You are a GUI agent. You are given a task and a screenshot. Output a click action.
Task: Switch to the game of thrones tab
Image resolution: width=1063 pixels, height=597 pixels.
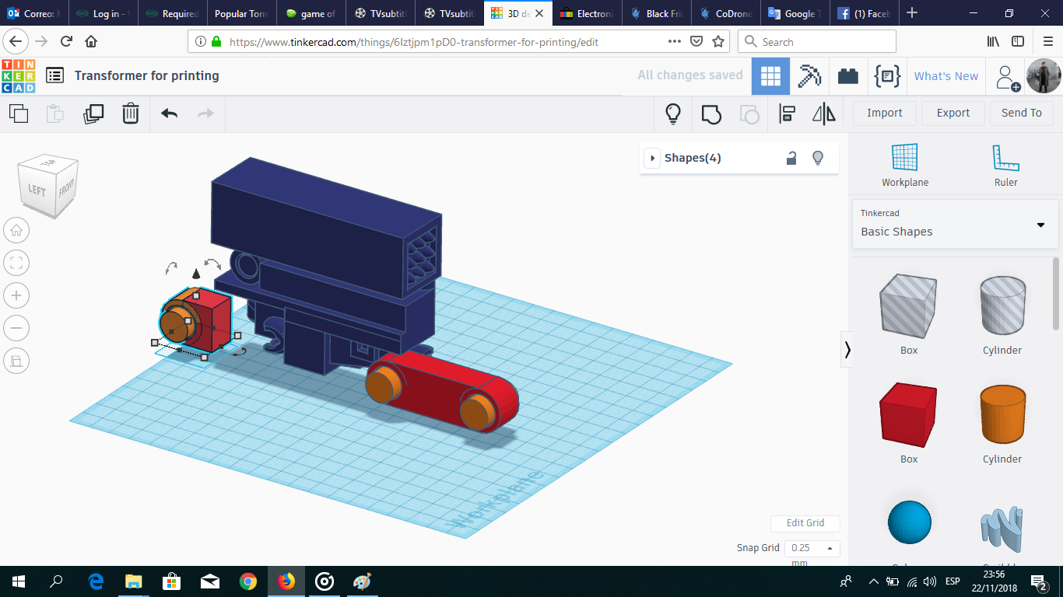click(x=310, y=13)
